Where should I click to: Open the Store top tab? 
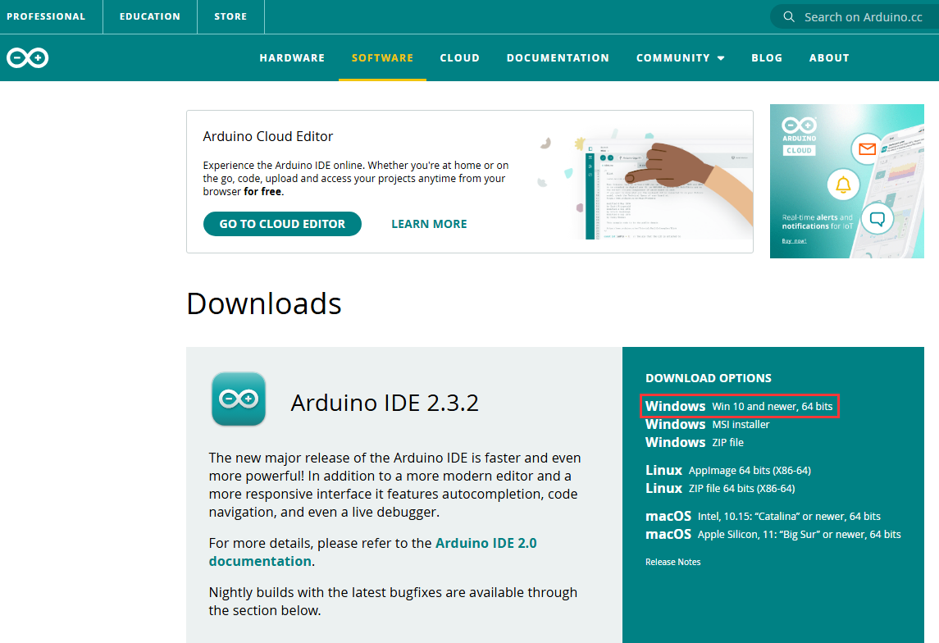(230, 16)
